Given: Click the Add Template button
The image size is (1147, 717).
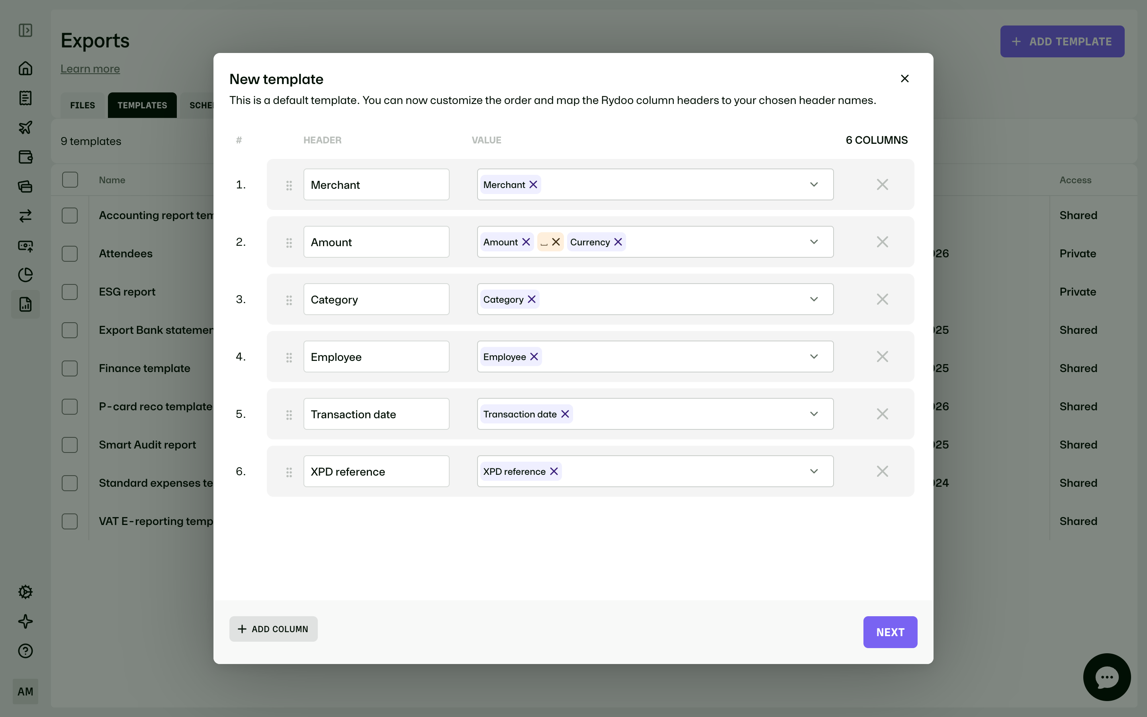Looking at the screenshot, I should click(1062, 42).
